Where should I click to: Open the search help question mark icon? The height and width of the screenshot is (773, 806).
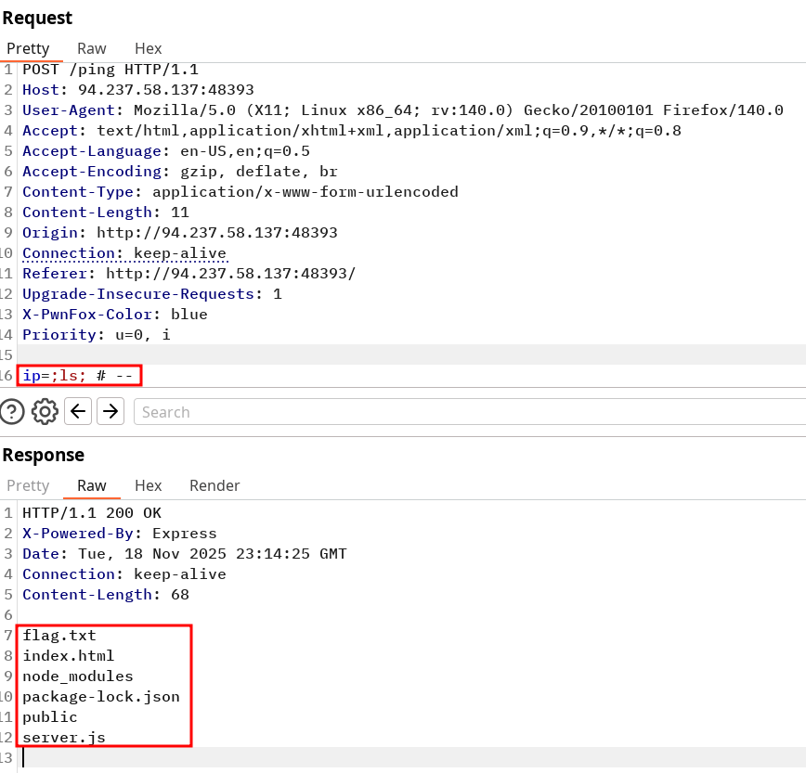pos(12,411)
